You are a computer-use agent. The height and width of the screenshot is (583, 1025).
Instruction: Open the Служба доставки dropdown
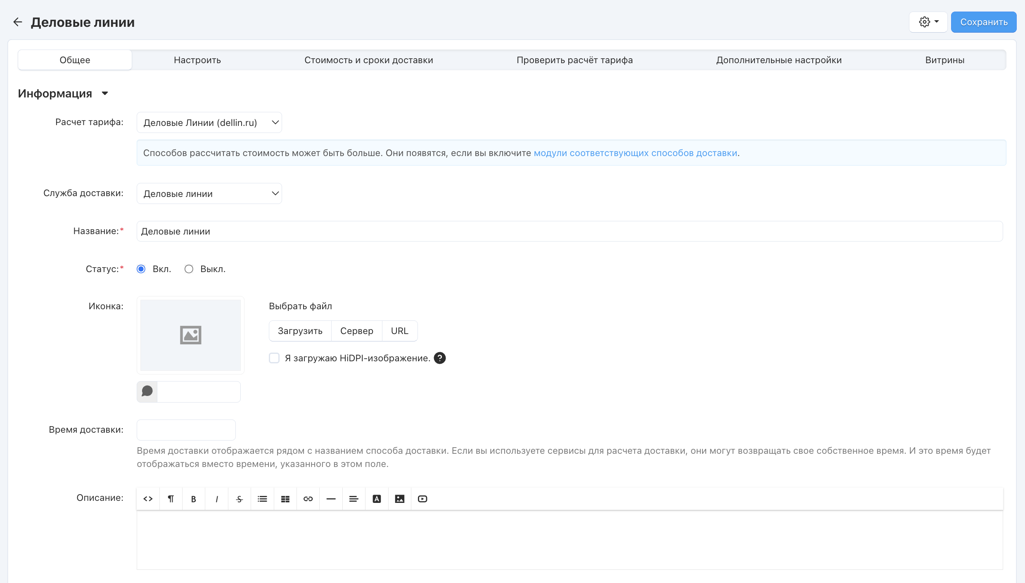[209, 194]
